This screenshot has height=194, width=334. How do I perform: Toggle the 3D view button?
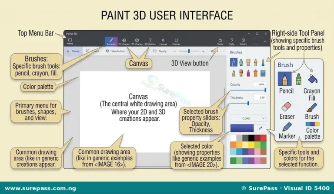point(212,51)
